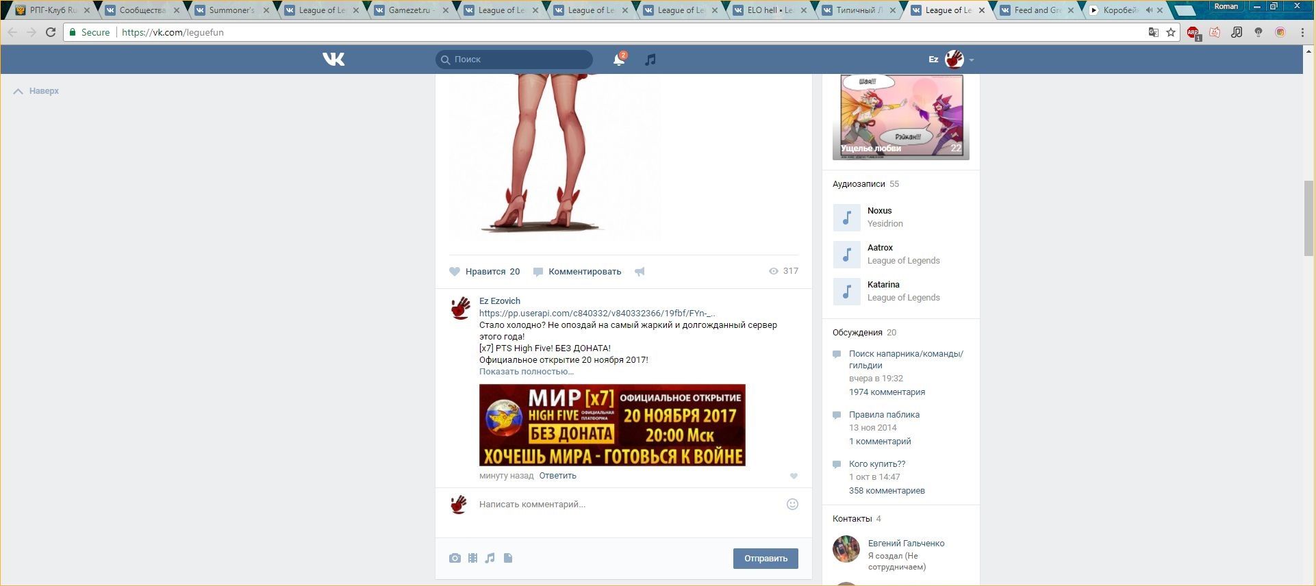Switch to the Gamezet.ru browser tab

point(411,10)
